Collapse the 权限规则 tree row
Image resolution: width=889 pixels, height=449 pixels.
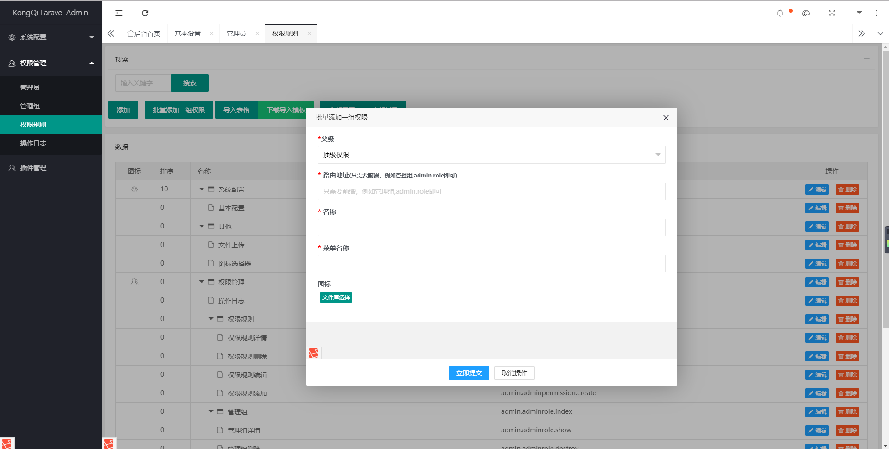[x=211, y=319]
